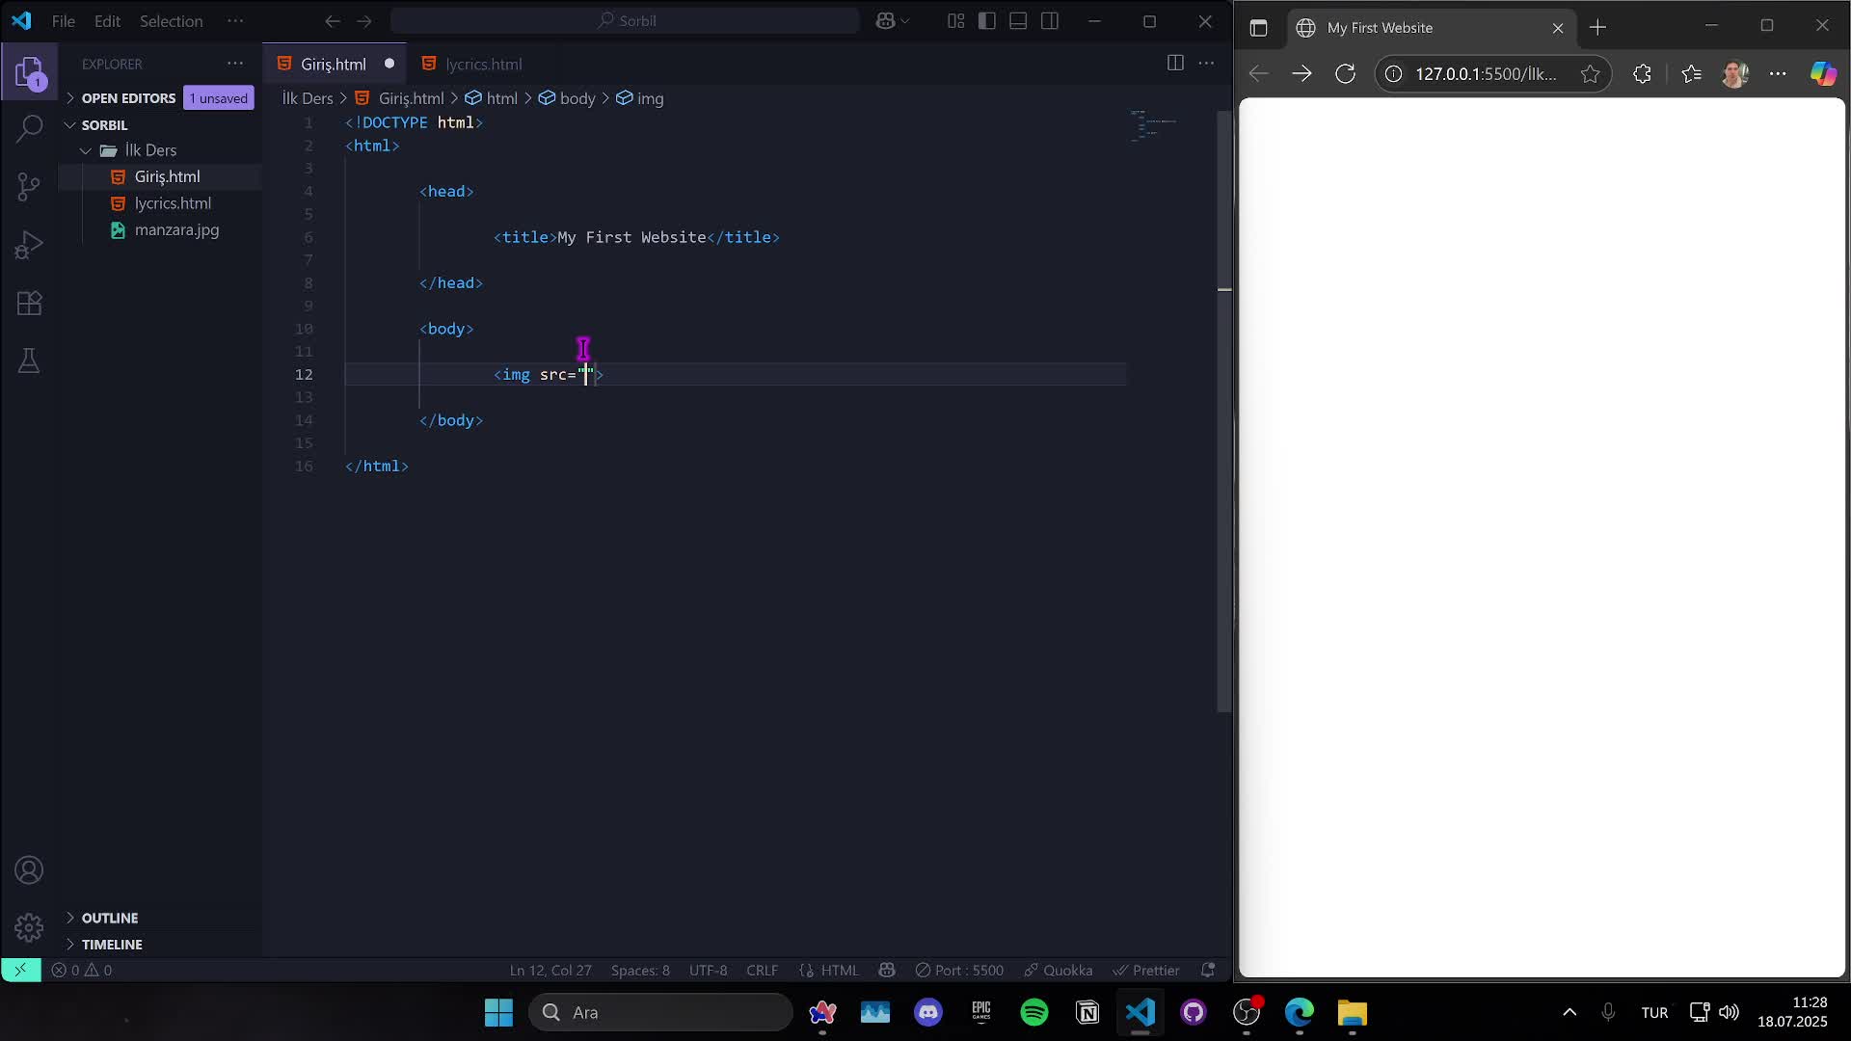Close My First Website browser tab
Image resolution: width=1851 pixels, height=1041 pixels.
pyautogui.click(x=1558, y=28)
